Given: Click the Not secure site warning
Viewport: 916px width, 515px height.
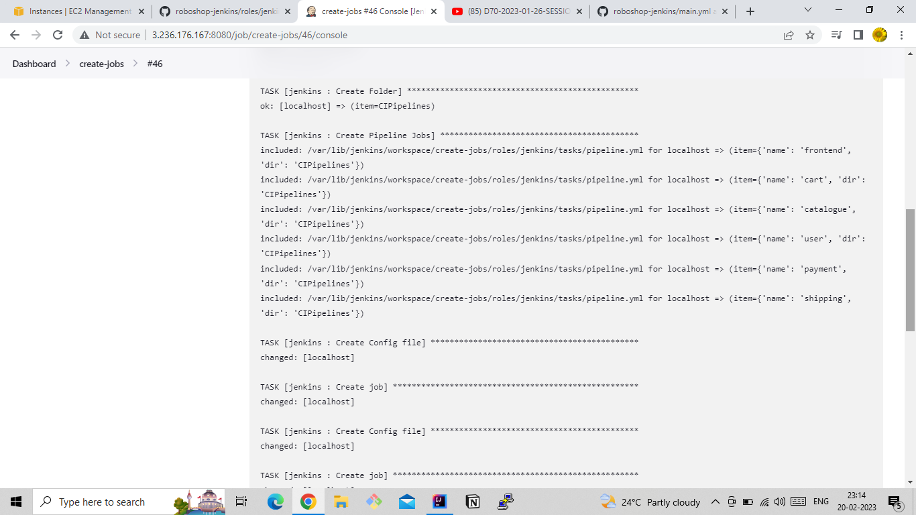Looking at the screenshot, I should point(111,35).
